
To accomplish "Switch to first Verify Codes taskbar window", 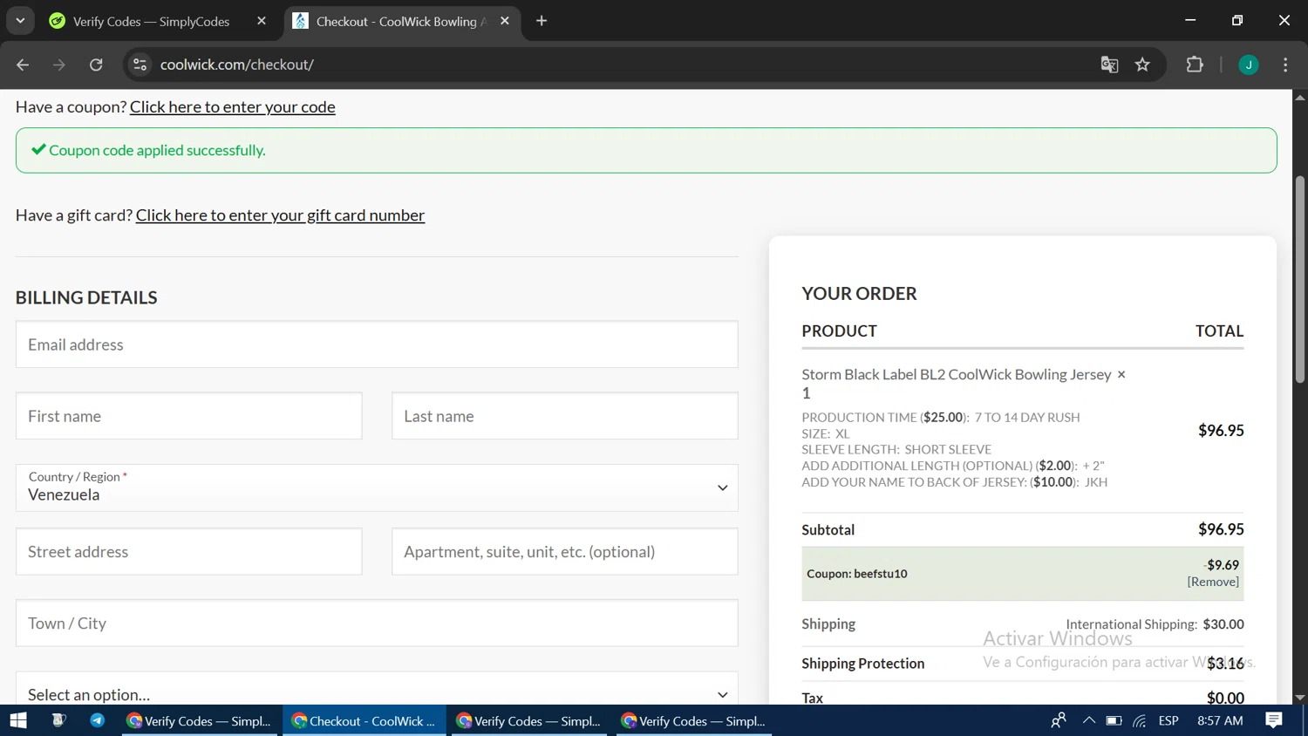I will point(199,720).
